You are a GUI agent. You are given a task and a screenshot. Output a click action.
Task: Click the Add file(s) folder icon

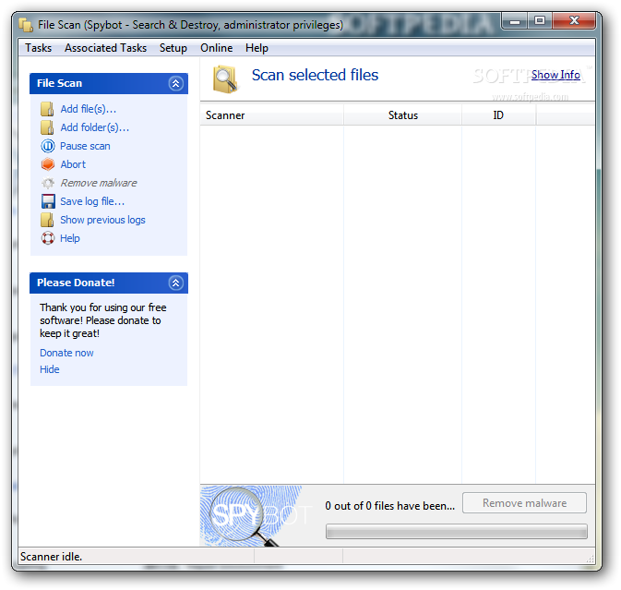47,109
